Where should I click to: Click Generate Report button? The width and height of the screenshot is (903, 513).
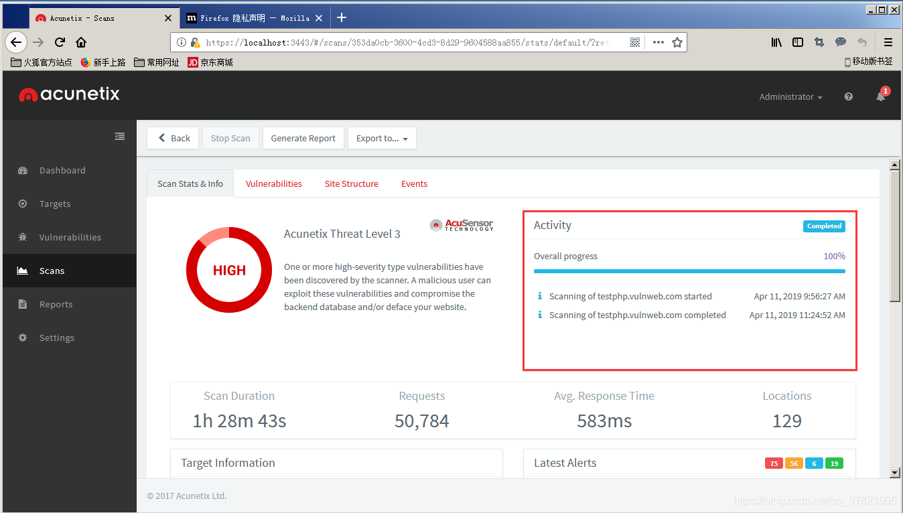303,138
